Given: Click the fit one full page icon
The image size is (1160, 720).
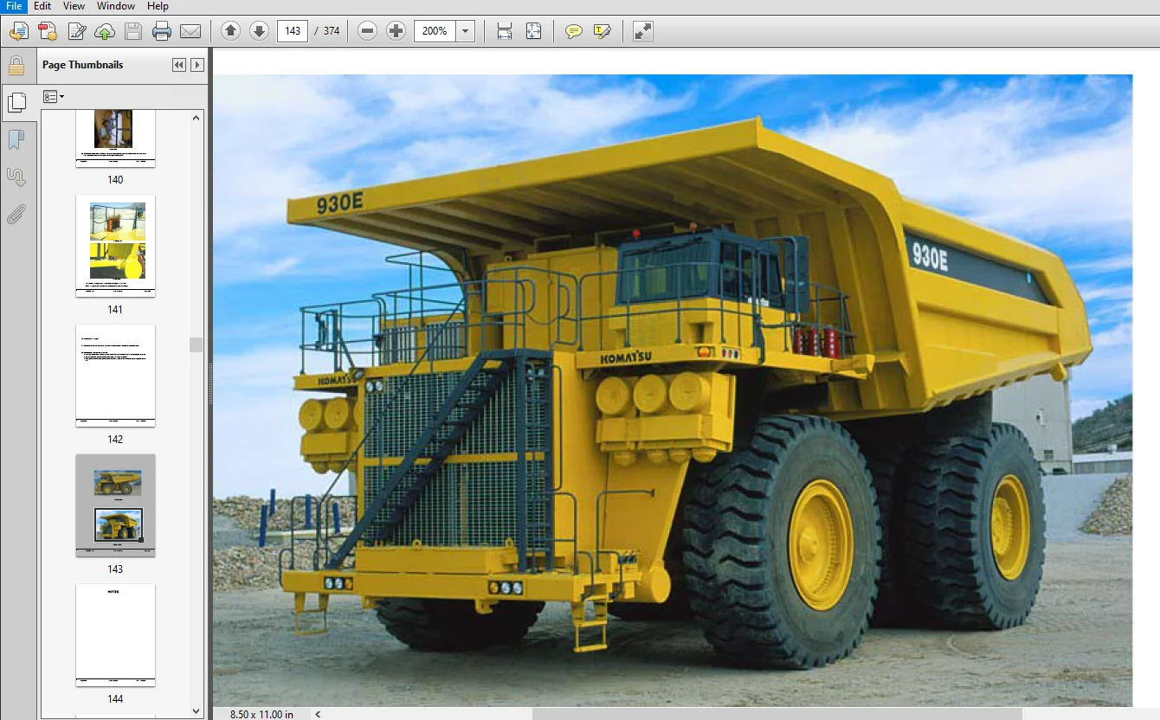Looking at the screenshot, I should tap(533, 32).
